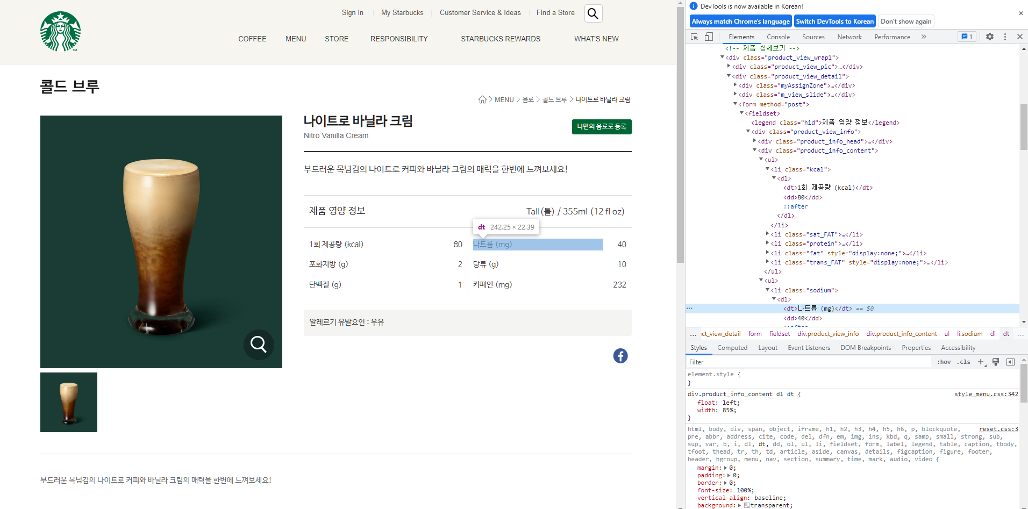Image resolution: width=1028 pixels, height=509 pixels.
Task: Share product via Facebook icon
Action: point(620,356)
